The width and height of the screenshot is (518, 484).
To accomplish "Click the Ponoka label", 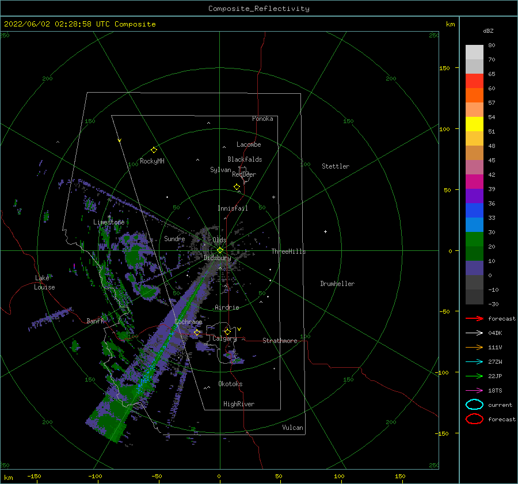I will [x=262, y=119].
